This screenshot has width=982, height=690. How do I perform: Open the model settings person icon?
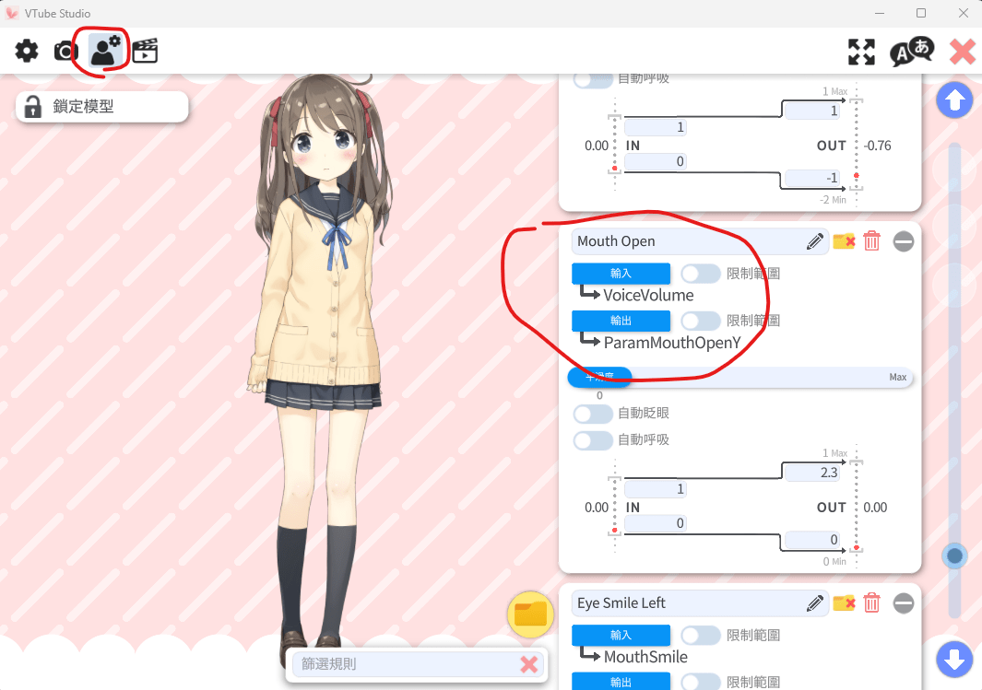click(x=105, y=51)
